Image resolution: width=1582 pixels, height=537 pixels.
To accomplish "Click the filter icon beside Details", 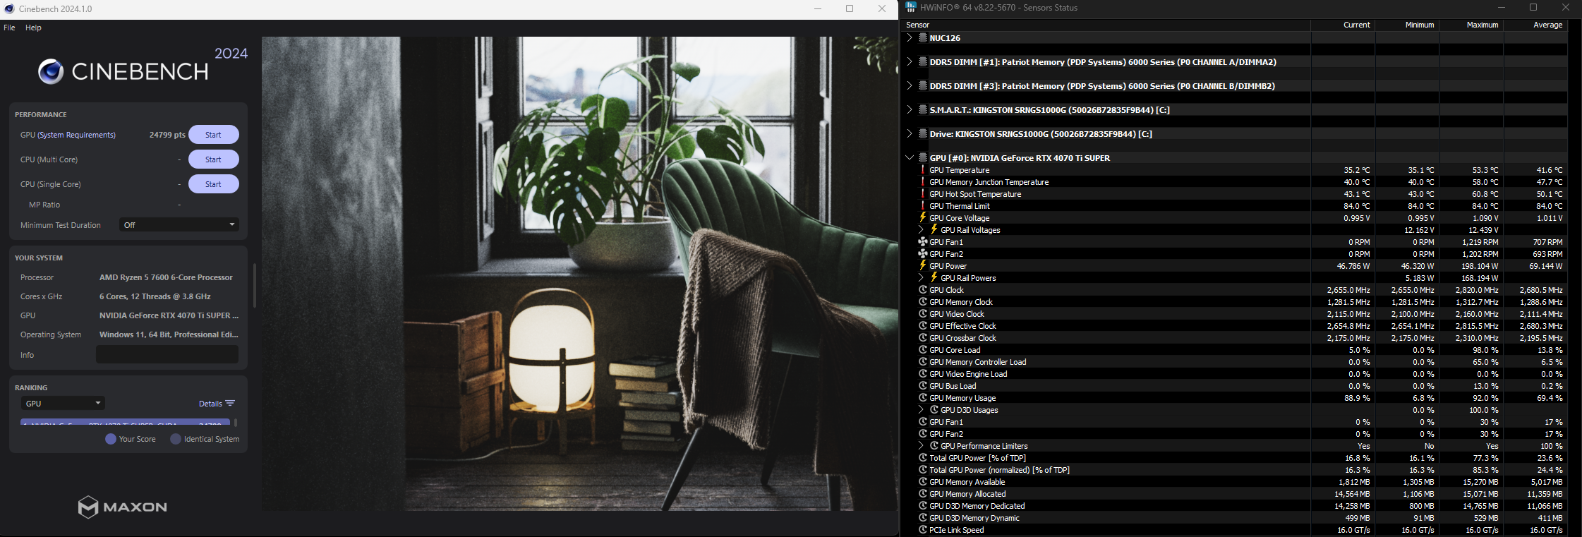I will click(230, 403).
